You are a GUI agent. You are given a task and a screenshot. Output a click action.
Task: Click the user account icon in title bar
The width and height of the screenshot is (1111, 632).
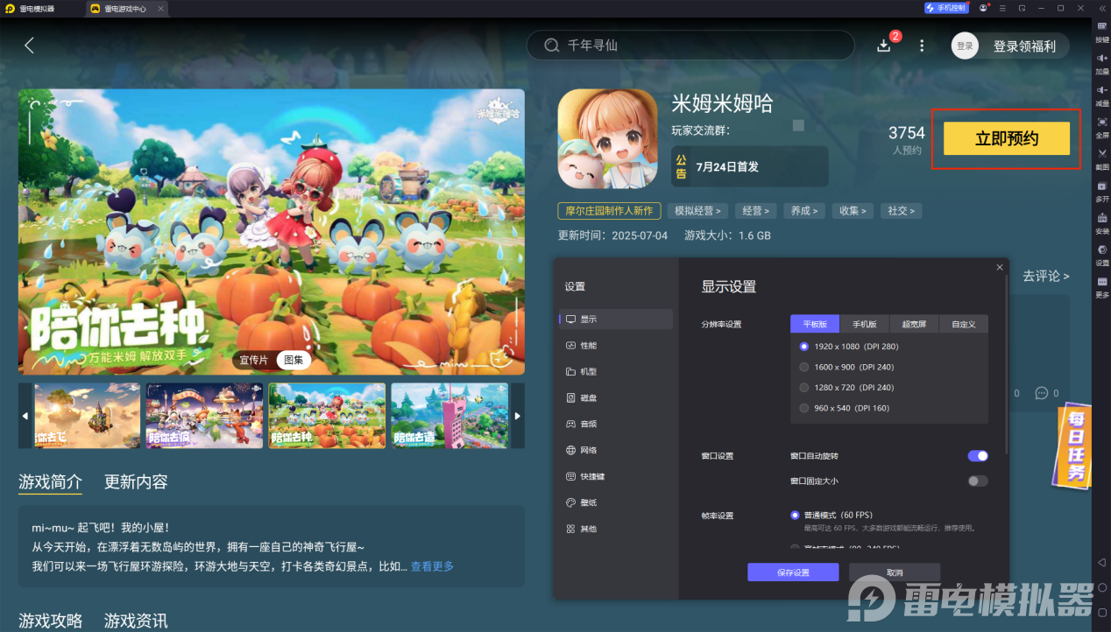pyautogui.click(x=983, y=8)
